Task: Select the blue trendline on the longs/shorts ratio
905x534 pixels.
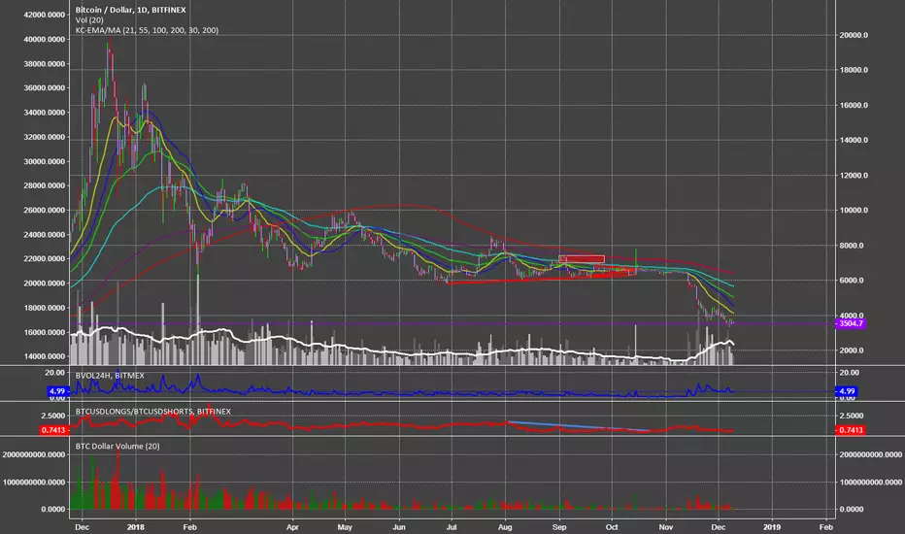Action: tap(577, 426)
